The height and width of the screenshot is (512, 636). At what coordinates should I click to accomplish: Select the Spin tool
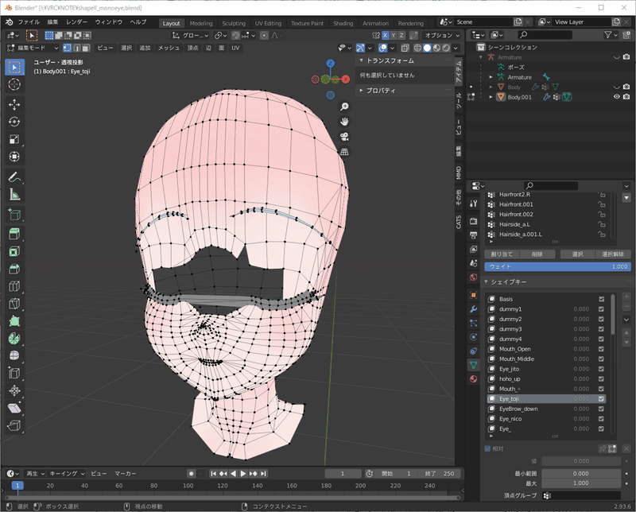click(x=14, y=339)
